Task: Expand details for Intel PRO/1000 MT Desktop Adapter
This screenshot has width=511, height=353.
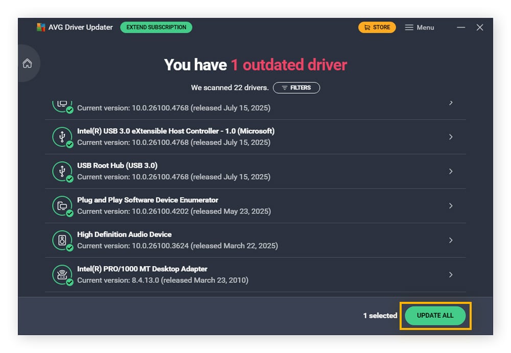Action: coord(451,274)
